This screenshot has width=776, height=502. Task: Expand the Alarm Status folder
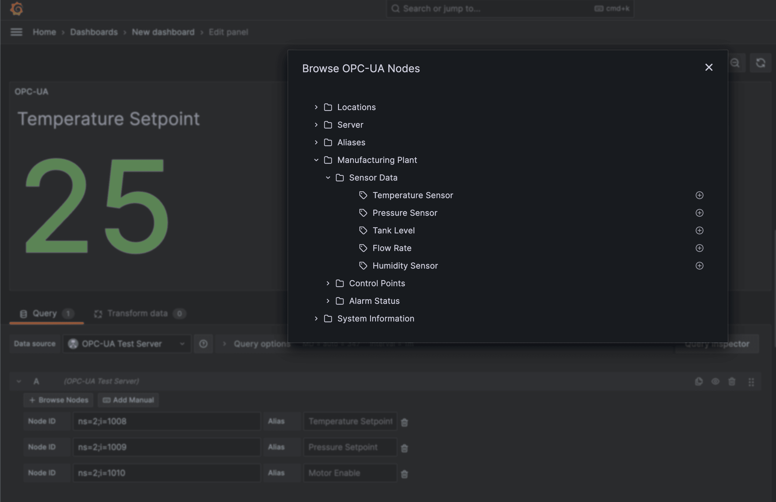(328, 301)
